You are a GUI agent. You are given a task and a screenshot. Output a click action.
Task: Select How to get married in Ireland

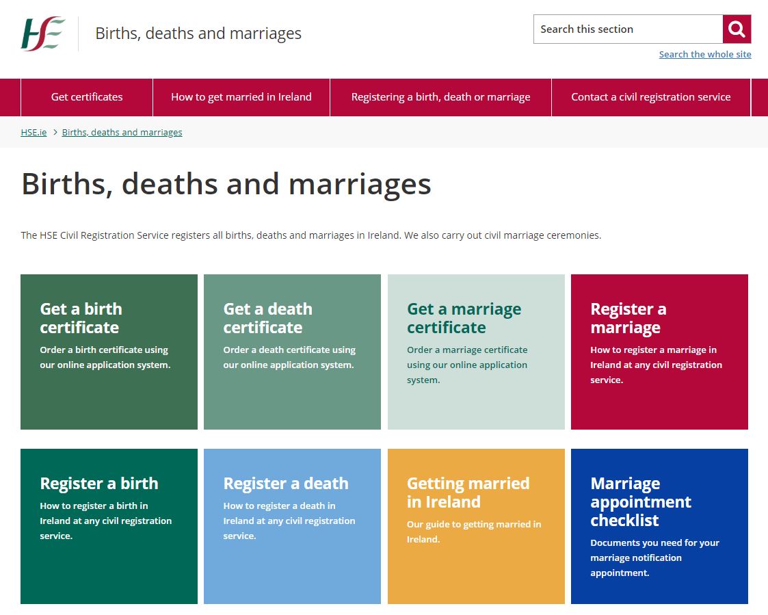pyautogui.click(x=241, y=97)
